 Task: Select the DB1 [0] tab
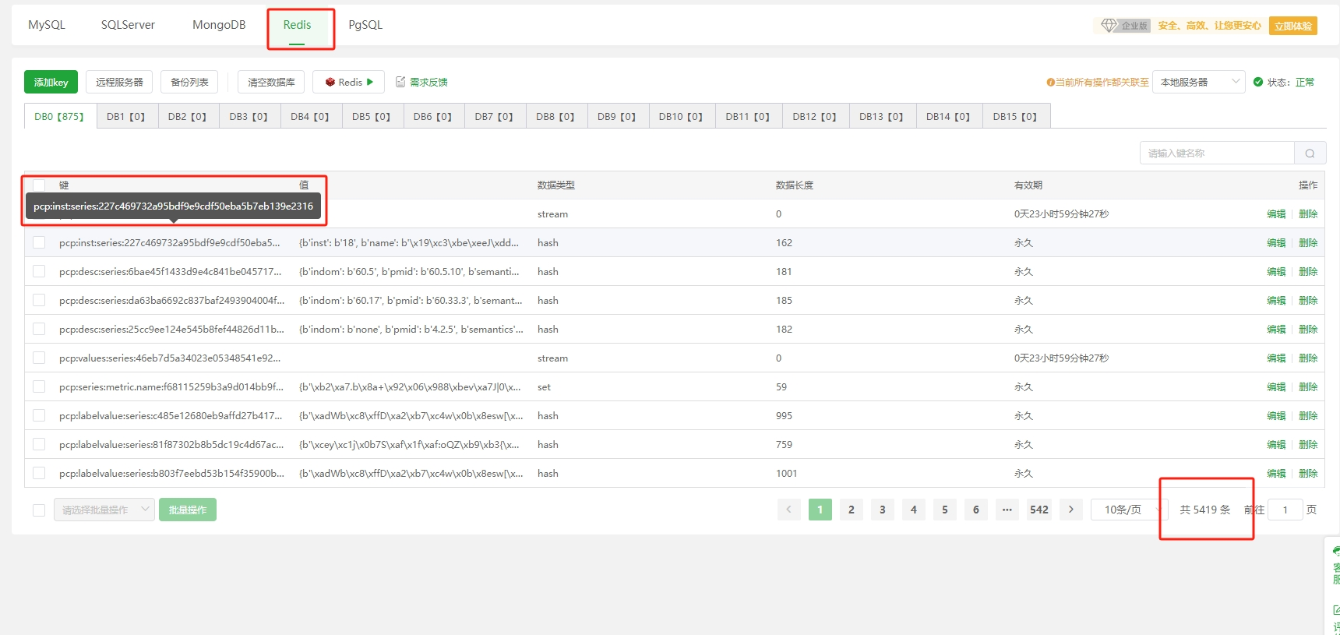126,116
